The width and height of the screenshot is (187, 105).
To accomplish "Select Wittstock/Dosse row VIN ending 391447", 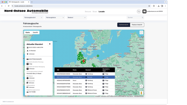I will click(85, 93).
